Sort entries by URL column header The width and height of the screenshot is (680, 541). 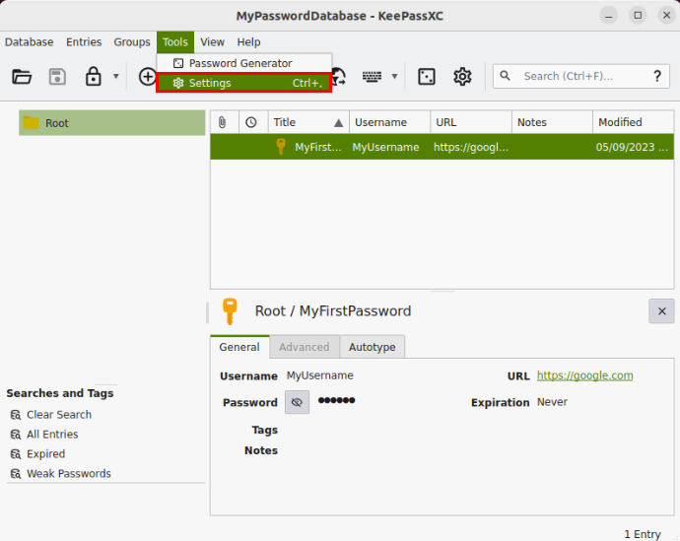[x=471, y=122]
